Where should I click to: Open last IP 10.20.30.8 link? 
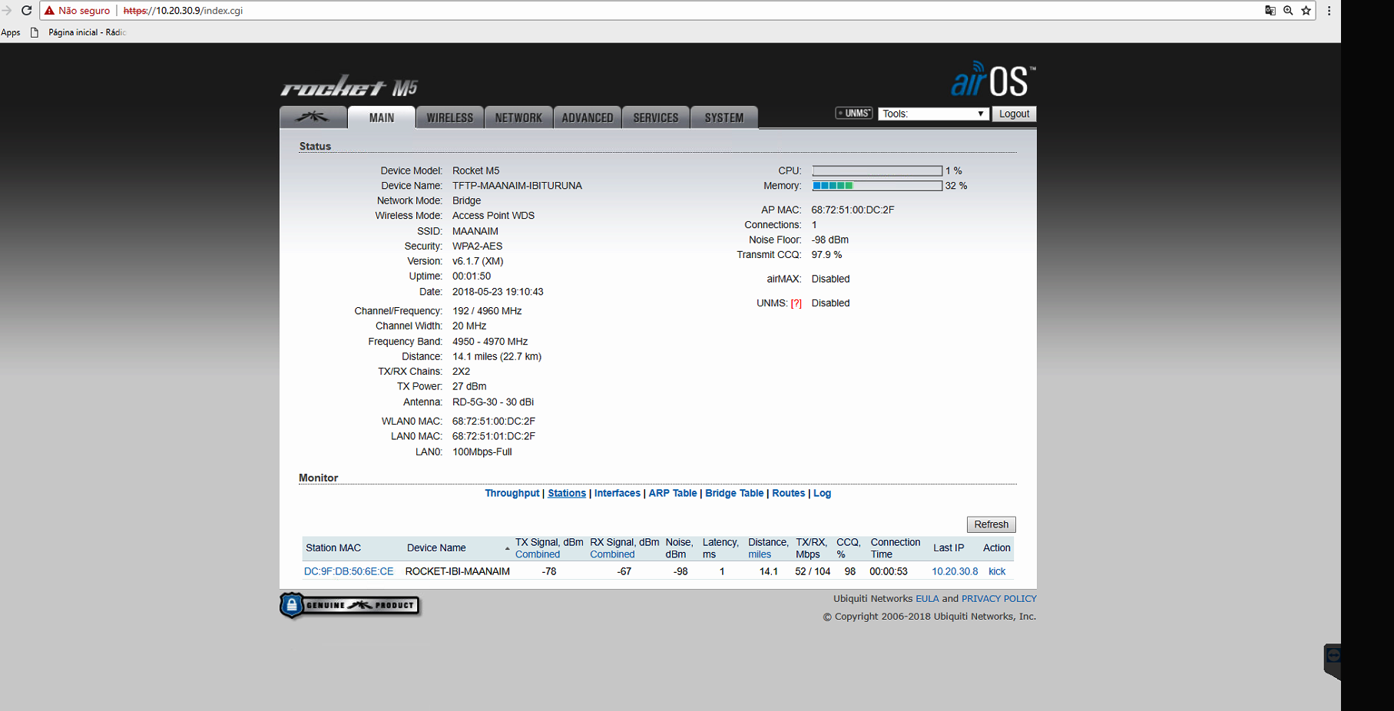point(955,571)
